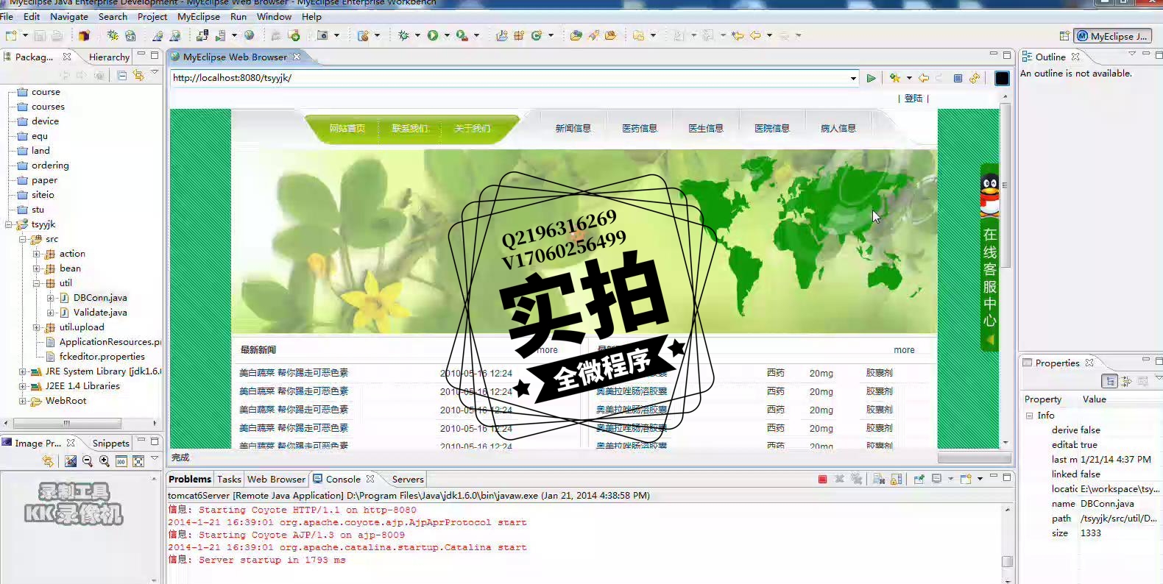Image resolution: width=1163 pixels, height=584 pixels.
Task: Click the main toolbar Back navigation arrow
Action: pyautogui.click(x=755, y=35)
